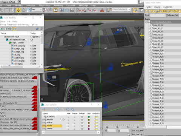This screenshot has width=181, height=136.
Task: Collapse the Chevrolet_Suburban_2025 tree node
Action: (x=146, y=22)
